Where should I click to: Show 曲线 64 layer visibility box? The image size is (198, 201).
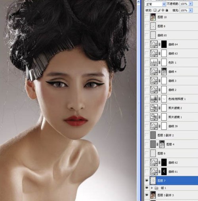(x=147, y=44)
